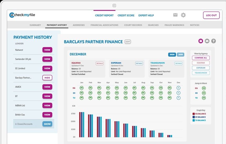
Task: Click the camera icon on device bezel
Action: click(x=114, y=5)
